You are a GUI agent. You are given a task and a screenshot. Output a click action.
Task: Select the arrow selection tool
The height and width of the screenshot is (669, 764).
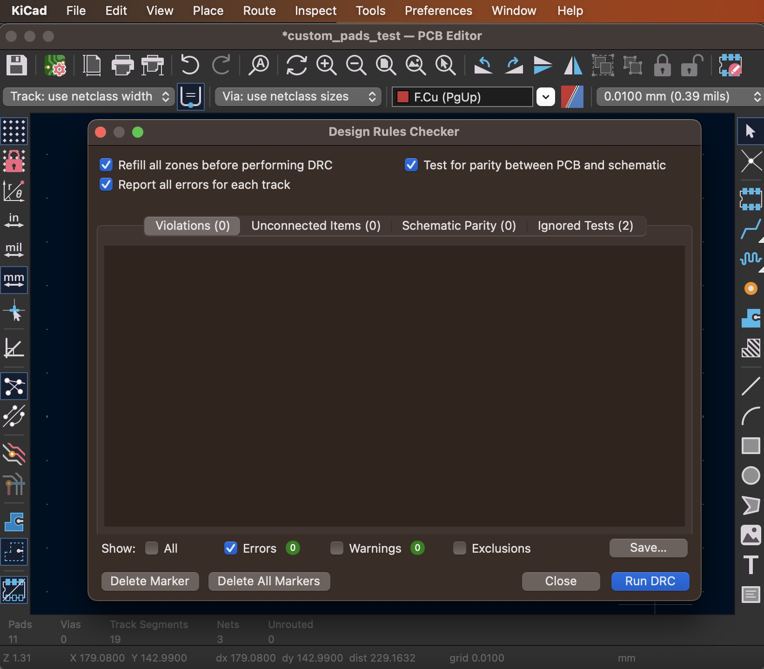(x=751, y=131)
